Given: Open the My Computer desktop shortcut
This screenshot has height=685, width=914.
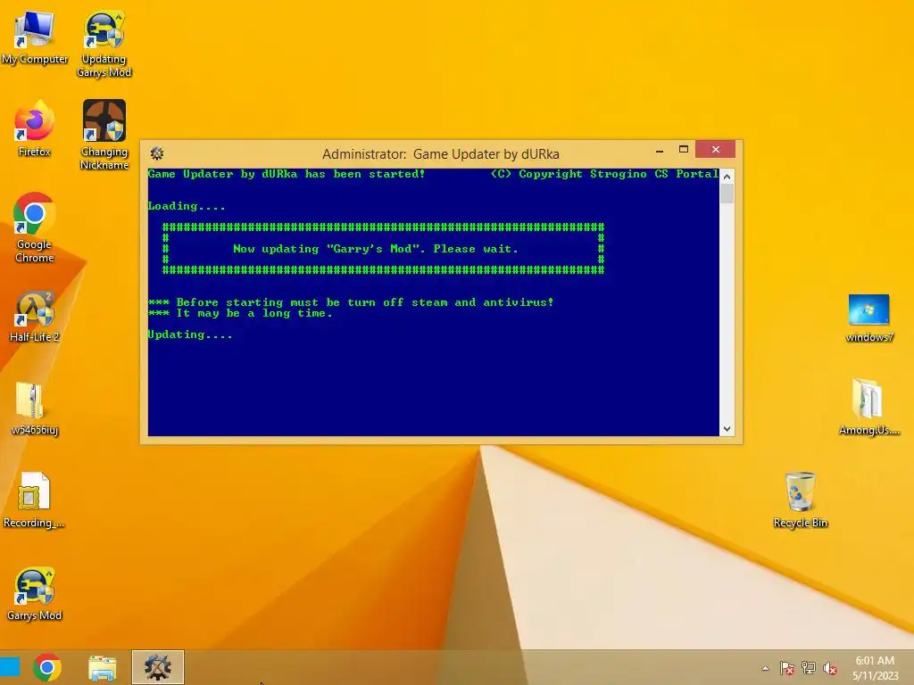Looking at the screenshot, I should tap(35, 37).
